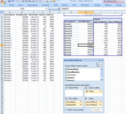
Task: Select pivot cell with value 16936
Action: (115, 52)
